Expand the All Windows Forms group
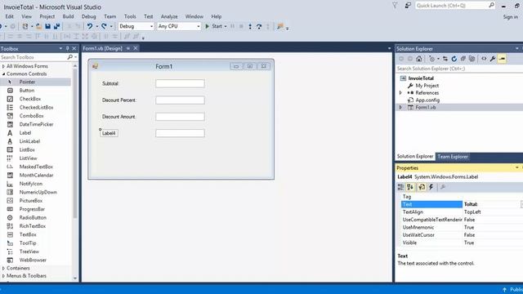The height and width of the screenshot is (294, 523). pyautogui.click(x=3, y=66)
